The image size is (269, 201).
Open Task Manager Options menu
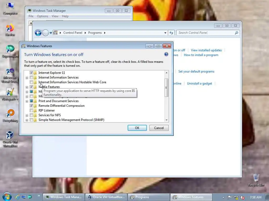coord(43,16)
